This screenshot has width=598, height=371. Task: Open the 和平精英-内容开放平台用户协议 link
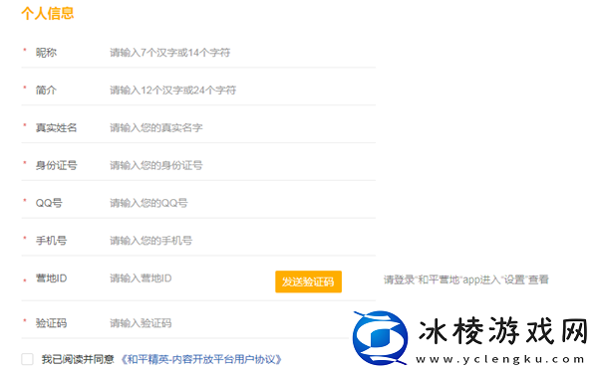tap(201, 359)
